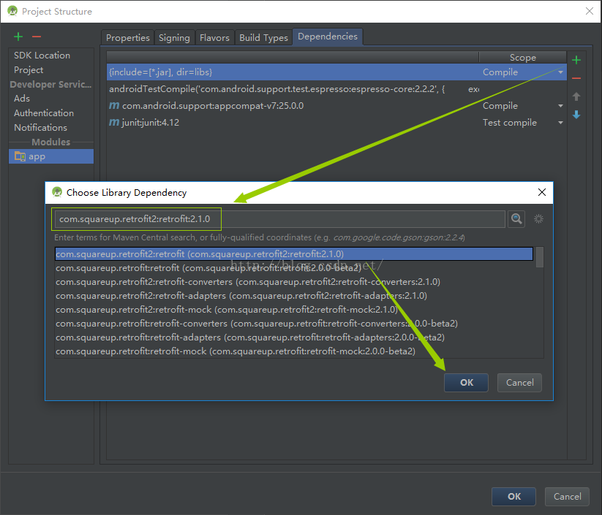Viewport: 602px width, 515px height.
Task: Open the Build Types tab
Action: point(263,38)
